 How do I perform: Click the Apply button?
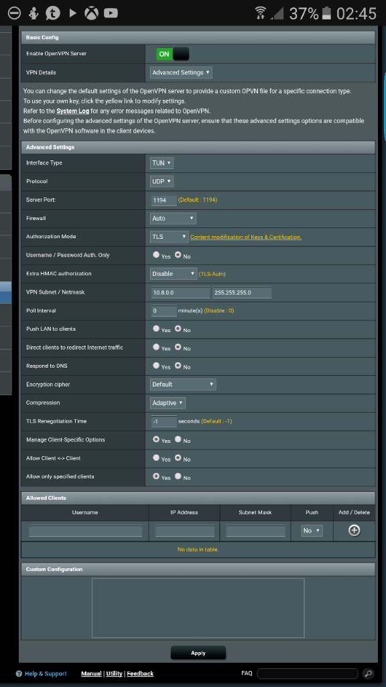point(198,653)
